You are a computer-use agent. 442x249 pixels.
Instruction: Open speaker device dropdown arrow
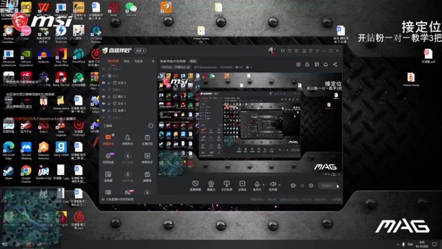[280, 185]
